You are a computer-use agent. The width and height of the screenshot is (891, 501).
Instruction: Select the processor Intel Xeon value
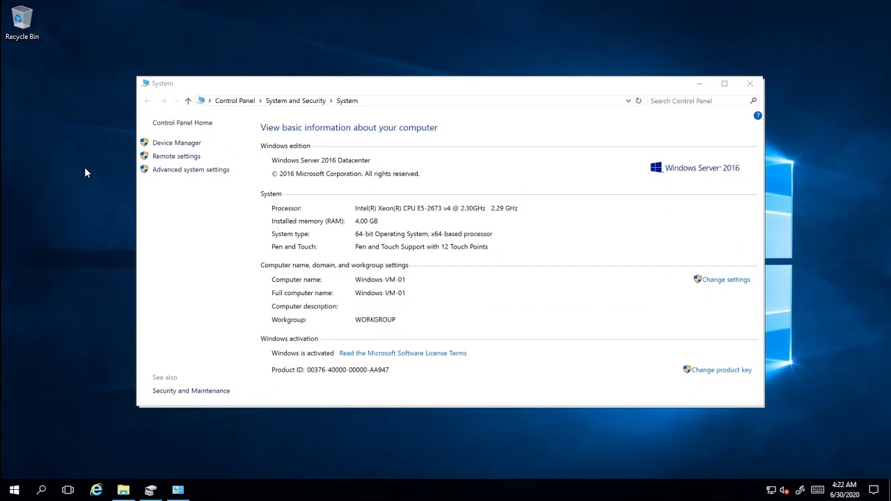pos(436,208)
